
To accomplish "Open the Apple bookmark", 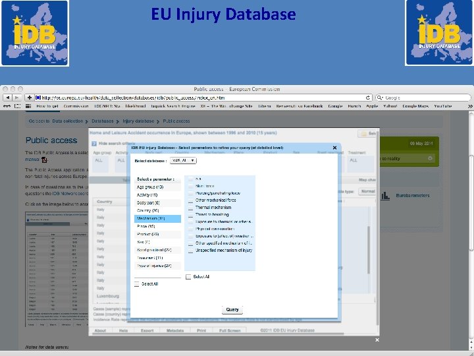I will (372, 106).
